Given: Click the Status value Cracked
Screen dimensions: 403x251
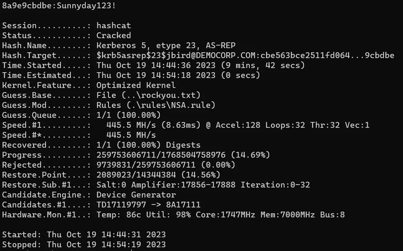Looking at the screenshot, I should pyautogui.click(x=113, y=36).
